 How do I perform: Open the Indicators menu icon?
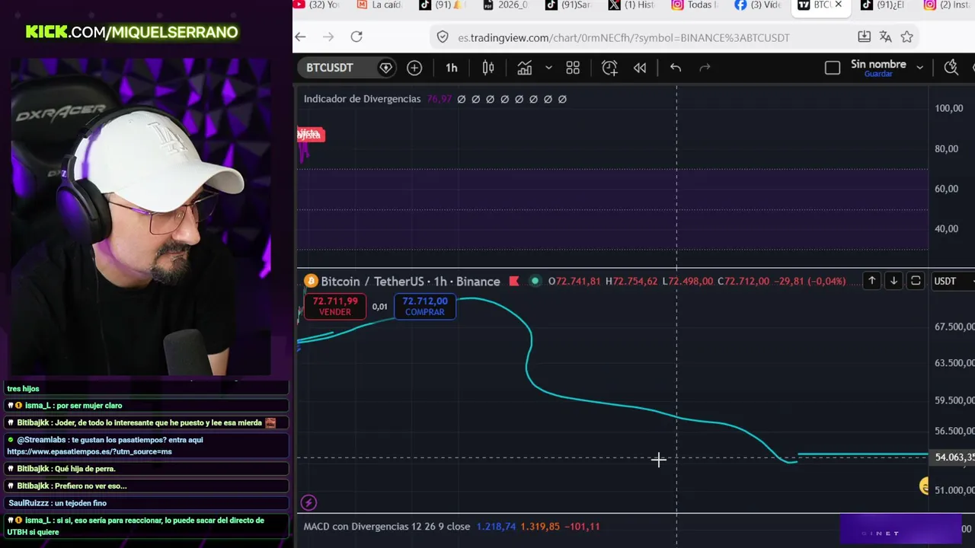pyautogui.click(x=525, y=68)
